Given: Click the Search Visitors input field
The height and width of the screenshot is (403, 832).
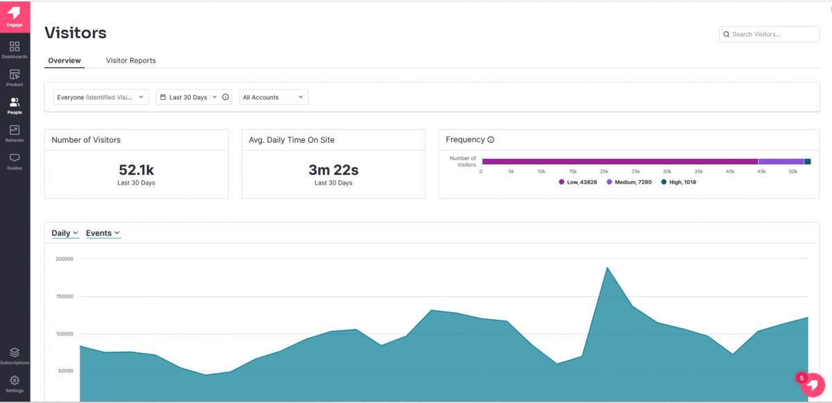Looking at the screenshot, I should (770, 34).
